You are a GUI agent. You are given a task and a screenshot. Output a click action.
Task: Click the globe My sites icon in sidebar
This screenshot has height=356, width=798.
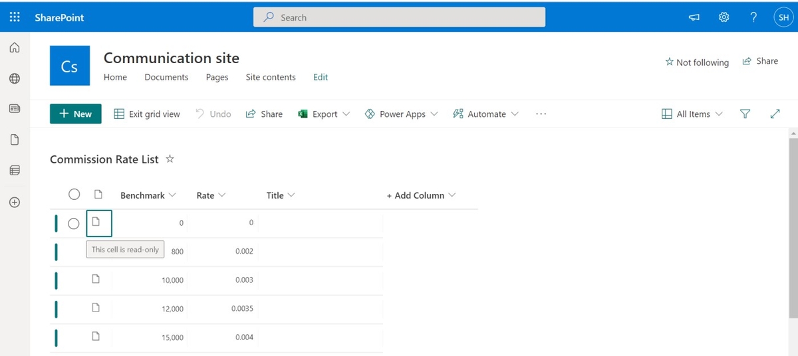click(15, 78)
